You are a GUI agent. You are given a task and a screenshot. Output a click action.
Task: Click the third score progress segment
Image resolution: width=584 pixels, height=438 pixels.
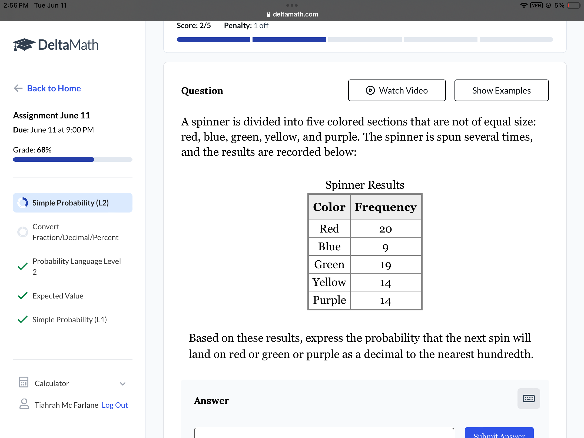pyautogui.click(x=365, y=39)
